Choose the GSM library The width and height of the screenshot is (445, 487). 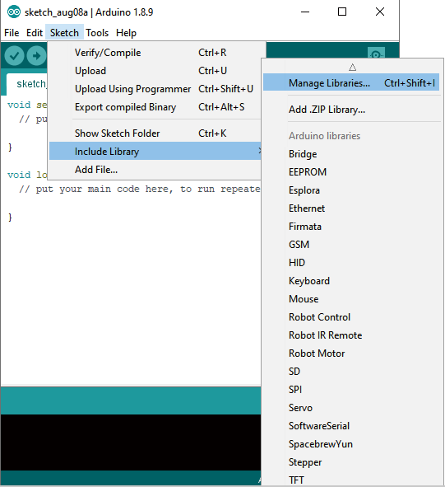pos(351,245)
